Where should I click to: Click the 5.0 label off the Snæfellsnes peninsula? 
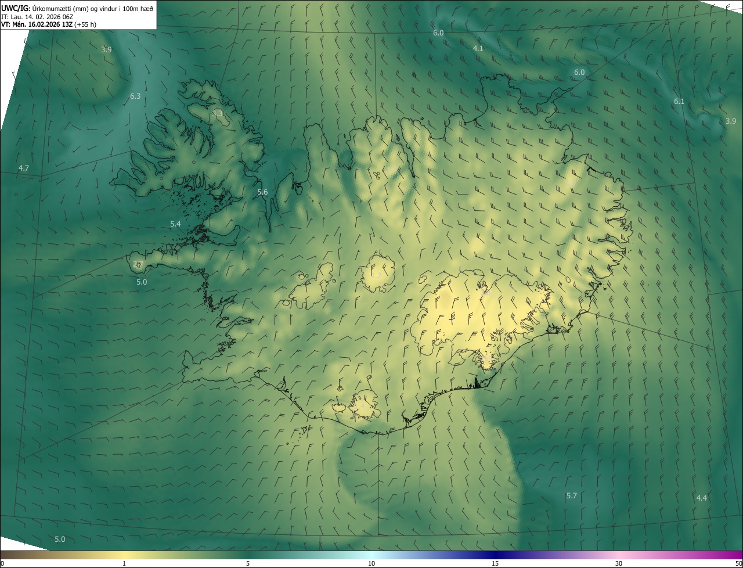point(142,282)
